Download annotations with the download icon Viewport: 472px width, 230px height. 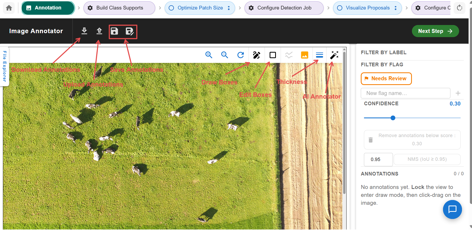(84, 31)
